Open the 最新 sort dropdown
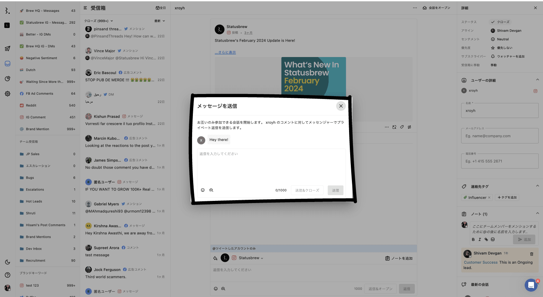 click(159, 21)
